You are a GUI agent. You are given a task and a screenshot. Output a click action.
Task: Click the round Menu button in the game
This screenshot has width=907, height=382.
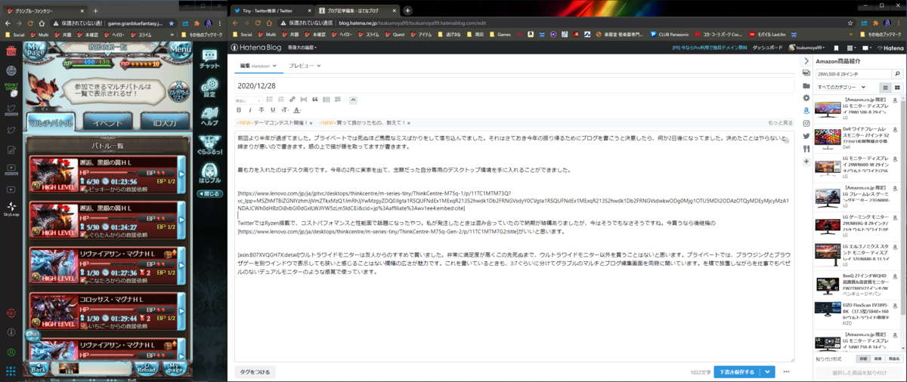181,50
